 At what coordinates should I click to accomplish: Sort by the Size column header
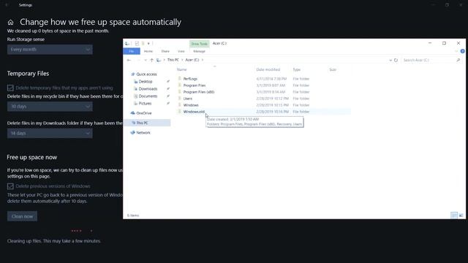[333, 69]
